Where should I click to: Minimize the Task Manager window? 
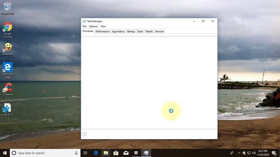click(x=194, y=21)
